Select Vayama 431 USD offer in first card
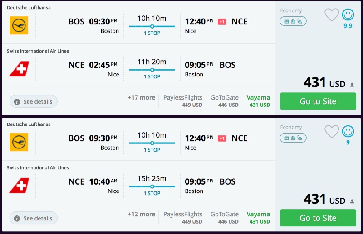The width and height of the screenshot is (363, 234). point(258,101)
